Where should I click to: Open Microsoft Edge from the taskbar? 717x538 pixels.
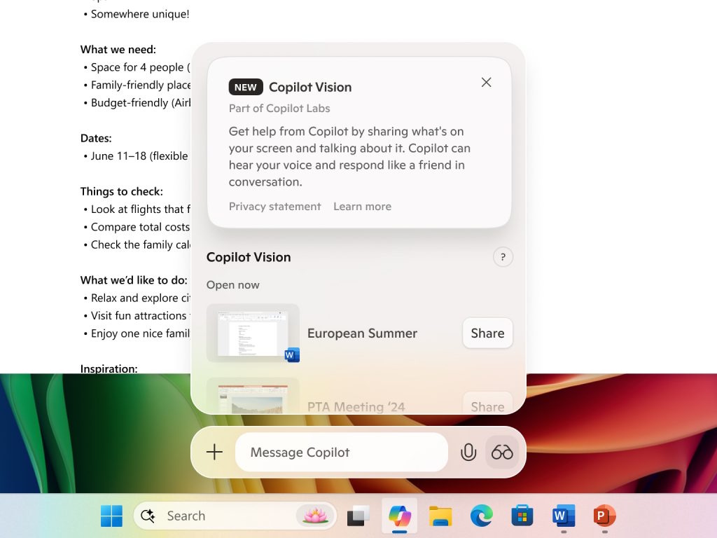[481, 516]
